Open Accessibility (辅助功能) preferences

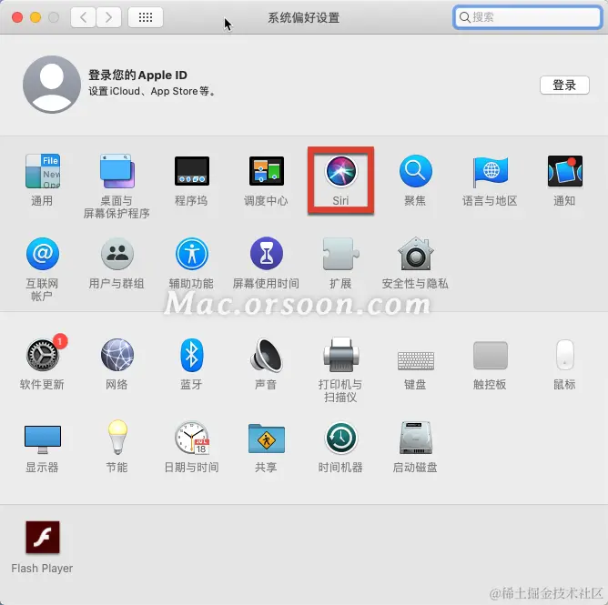point(191,254)
